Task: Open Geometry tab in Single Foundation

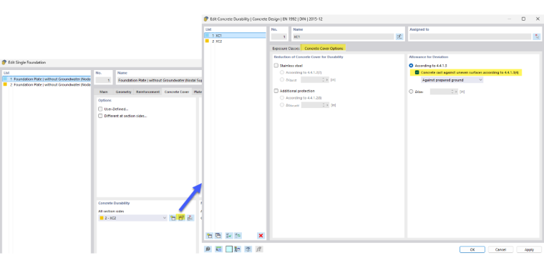Action: click(124, 92)
